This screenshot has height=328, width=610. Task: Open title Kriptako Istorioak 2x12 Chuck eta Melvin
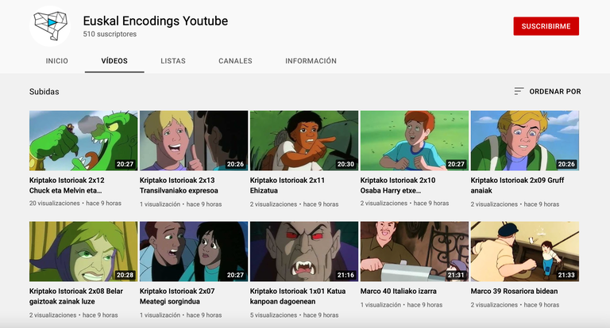[67, 185]
